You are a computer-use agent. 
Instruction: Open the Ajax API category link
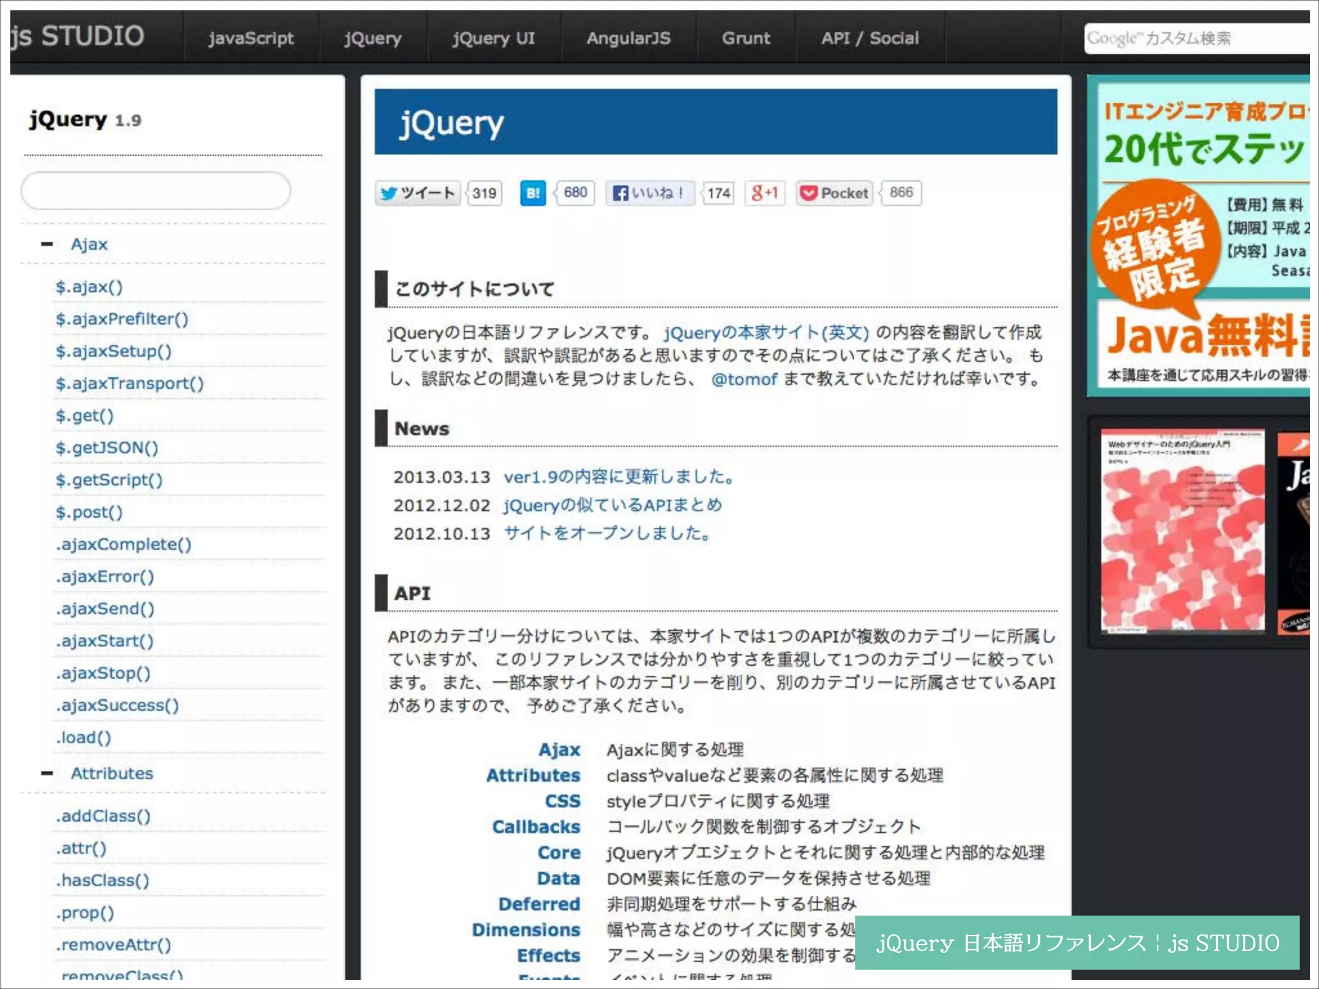click(560, 750)
